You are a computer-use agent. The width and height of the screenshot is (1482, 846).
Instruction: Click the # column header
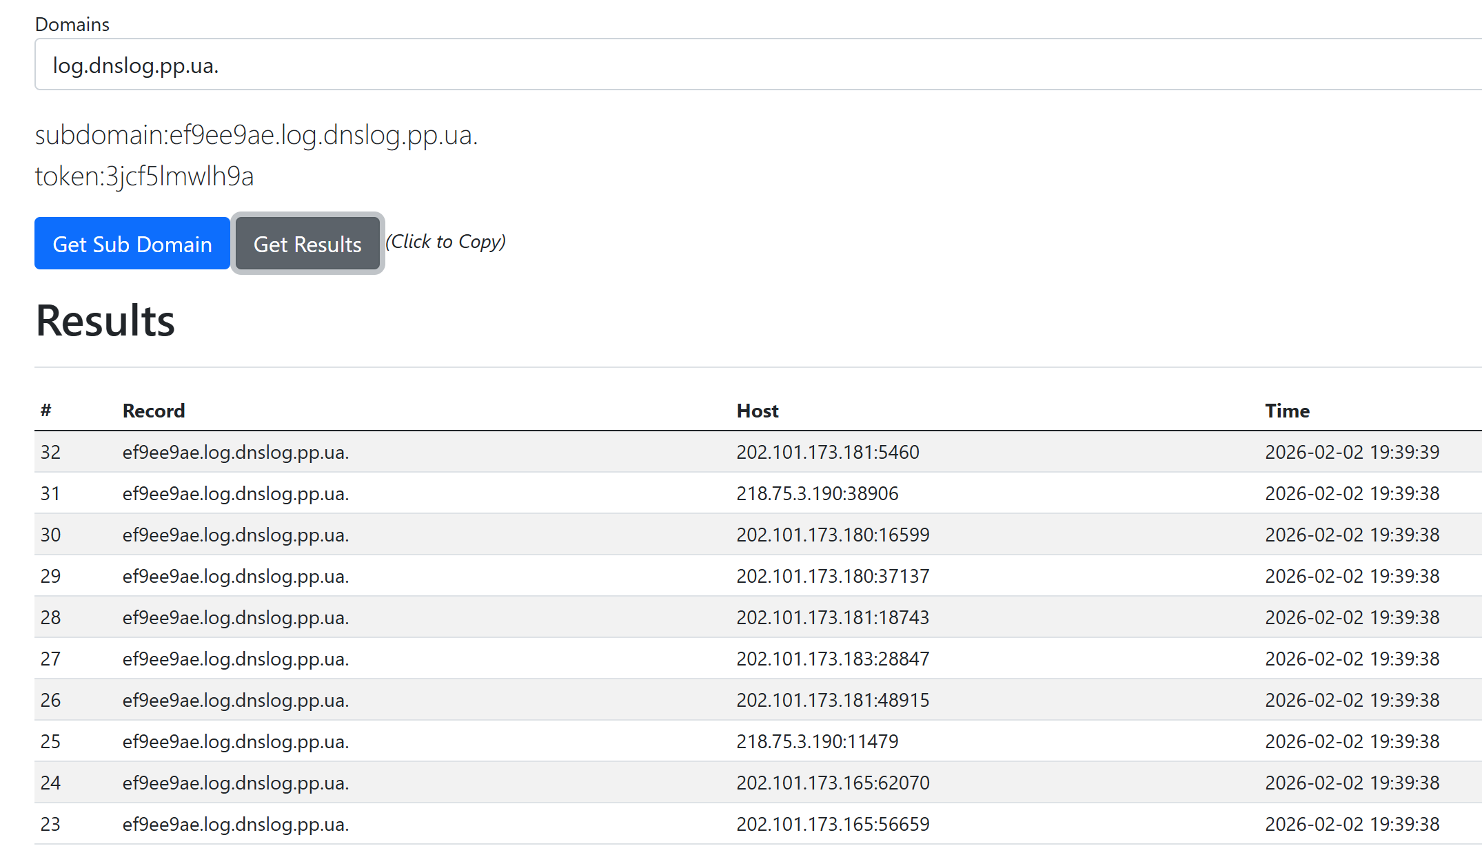coord(45,411)
